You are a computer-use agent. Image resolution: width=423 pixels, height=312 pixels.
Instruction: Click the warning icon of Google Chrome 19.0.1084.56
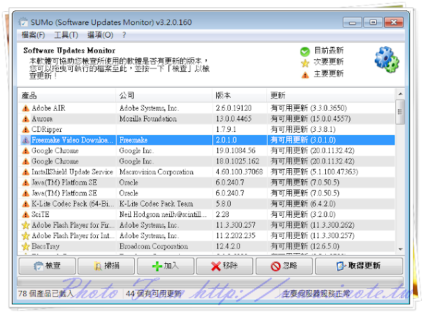pos(26,151)
